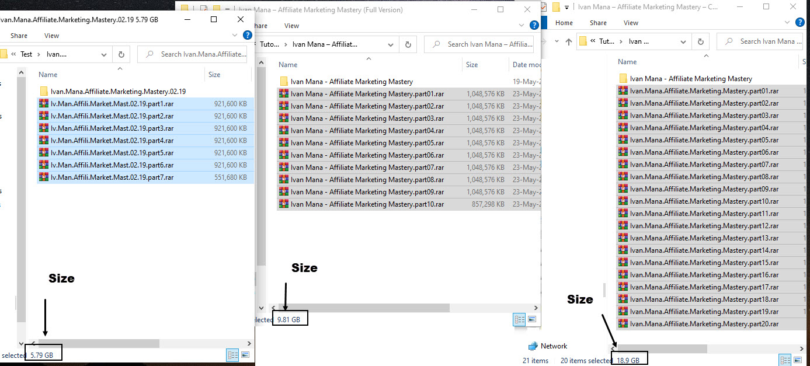The width and height of the screenshot is (810, 366).
Task: Switch right window to Details view
Action: [785, 360]
